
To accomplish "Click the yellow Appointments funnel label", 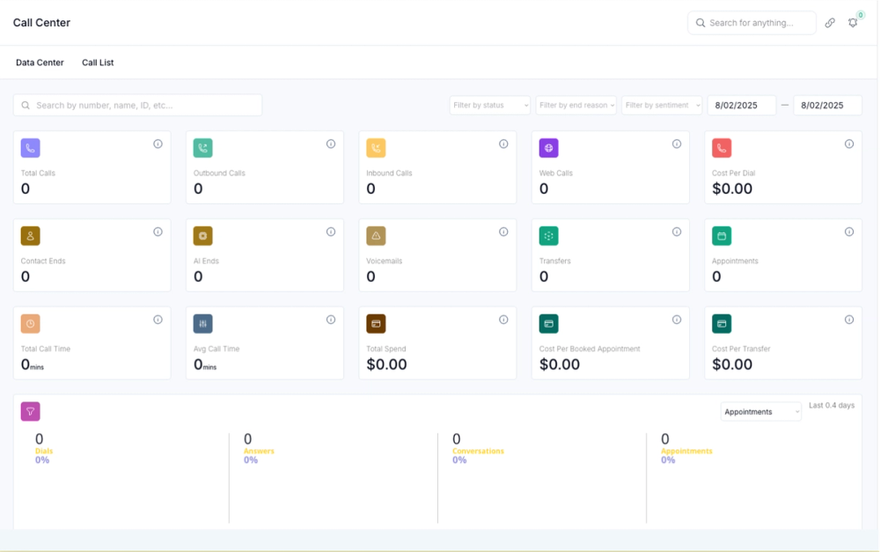I will (x=686, y=451).
